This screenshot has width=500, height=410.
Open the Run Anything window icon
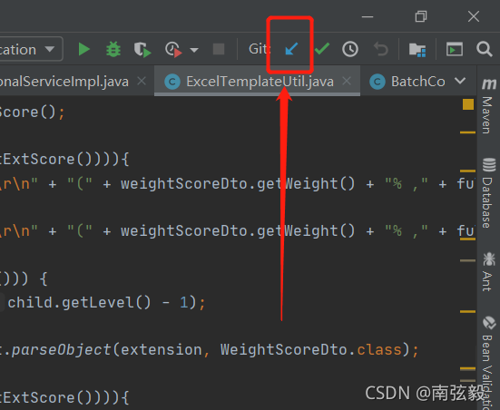coord(455,49)
